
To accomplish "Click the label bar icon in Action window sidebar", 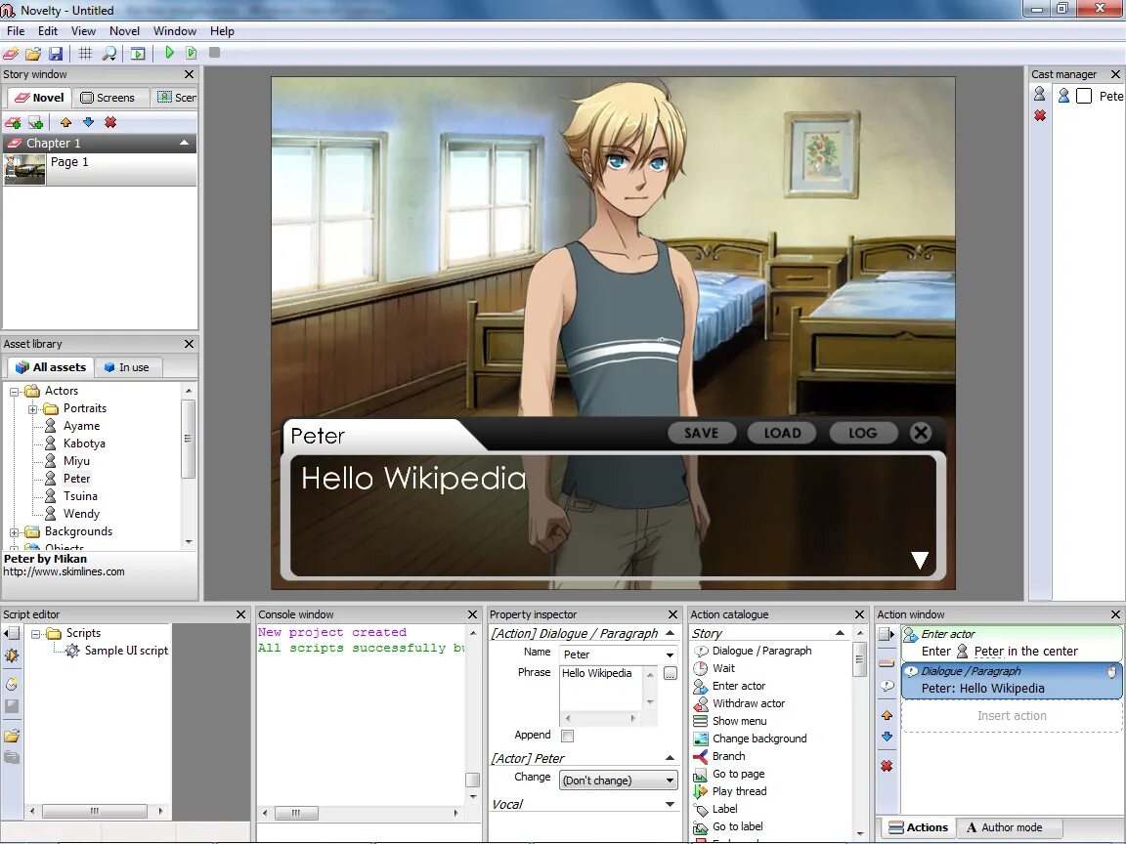I will [888, 662].
